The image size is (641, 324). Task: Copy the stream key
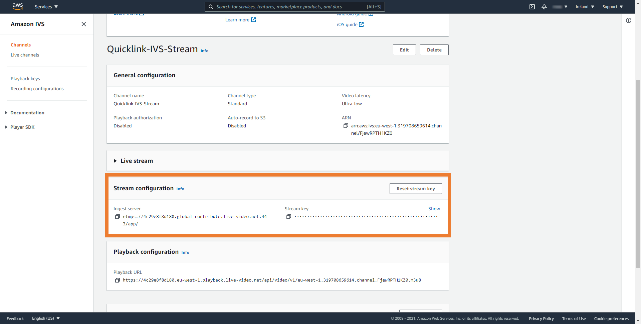tap(289, 217)
